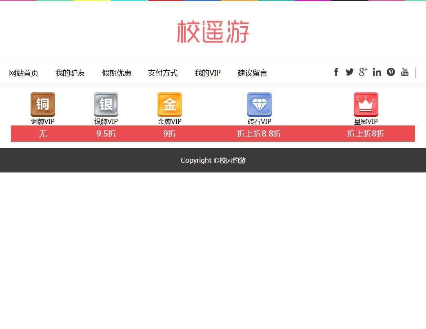426x329 pixels.
Task: Select the diamond 砖石VIP badge icon
Action: pyautogui.click(x=260, y=105)
